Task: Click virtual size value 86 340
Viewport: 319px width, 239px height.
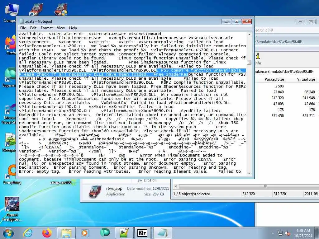Action: [x=310, y=92]
